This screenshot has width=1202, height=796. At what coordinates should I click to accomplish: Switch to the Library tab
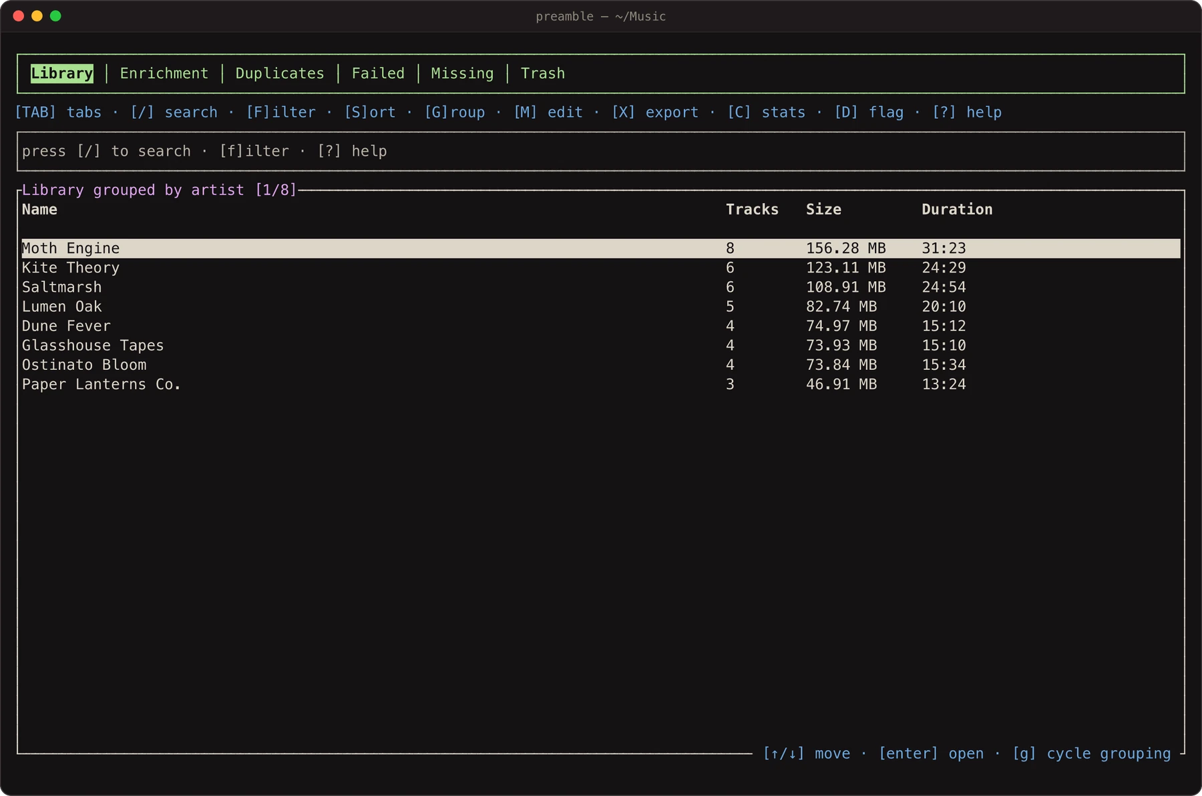(x=62, y=73)
